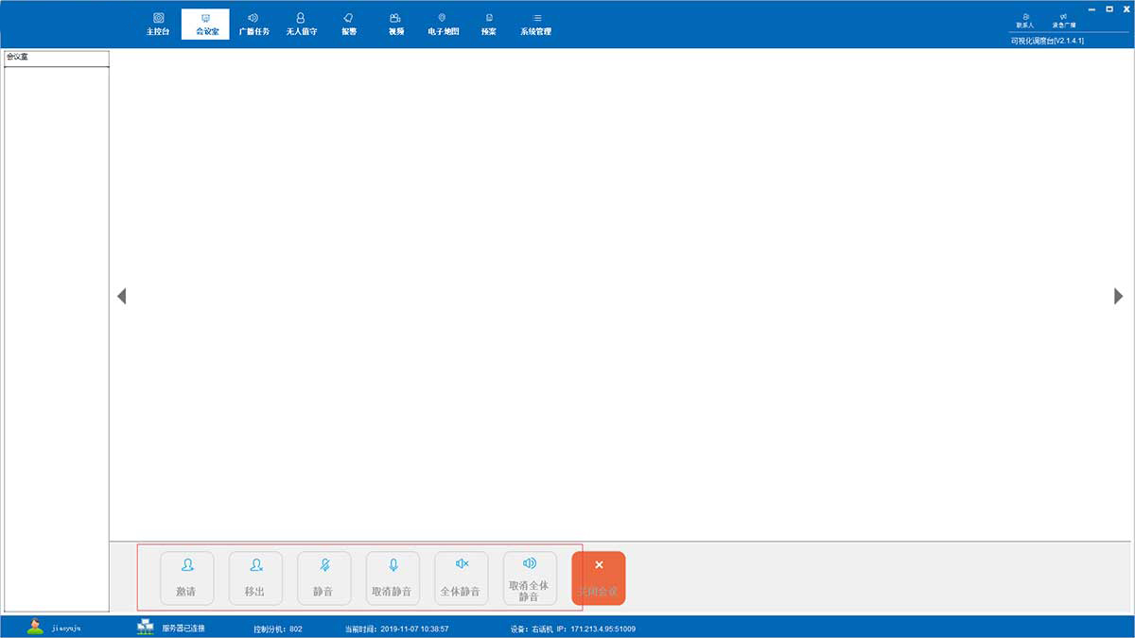Viewport: 1135px width, 638px height.
Task: Mute all participants with 全体静音
Action: 461,578
